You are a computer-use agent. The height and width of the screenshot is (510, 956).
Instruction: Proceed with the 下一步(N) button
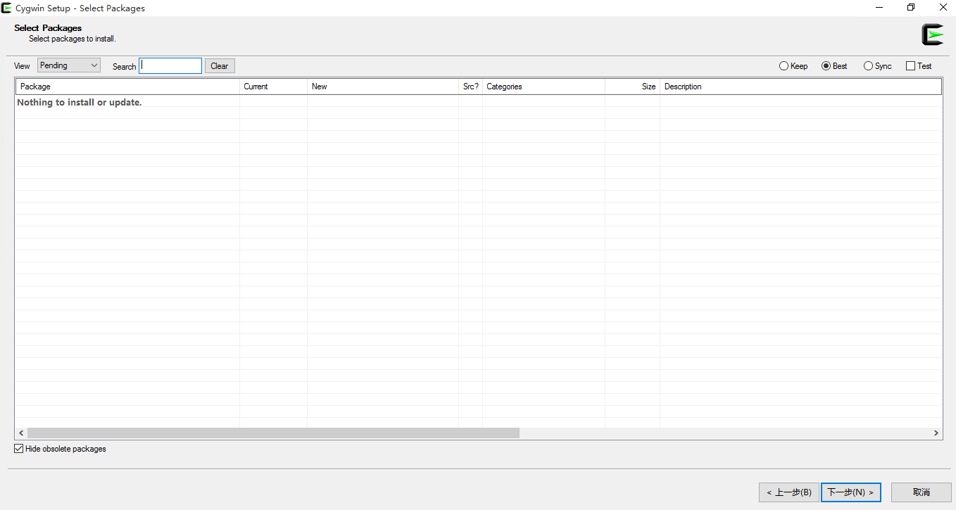[x=851, y=492]
